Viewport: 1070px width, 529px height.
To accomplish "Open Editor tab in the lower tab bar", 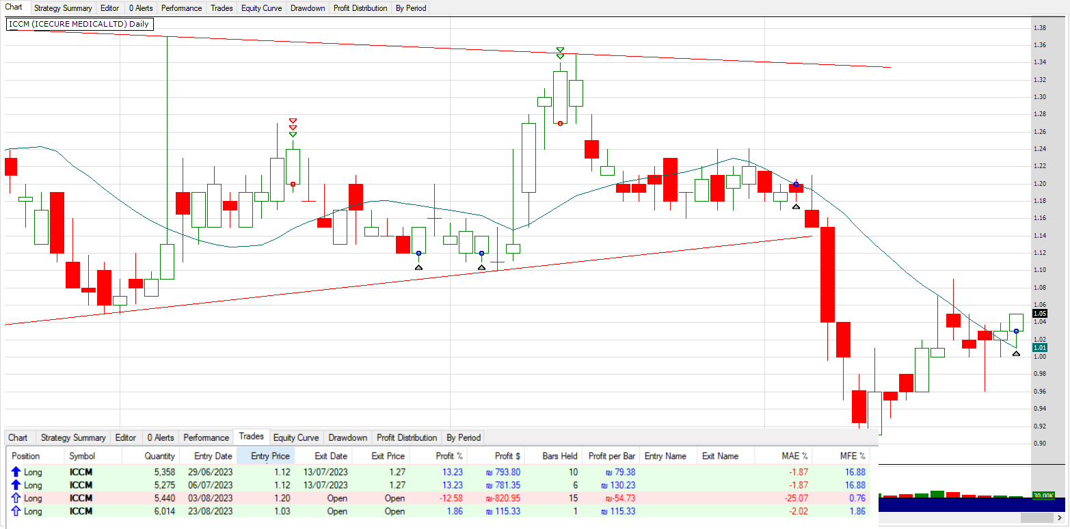I will coord(126,437).
